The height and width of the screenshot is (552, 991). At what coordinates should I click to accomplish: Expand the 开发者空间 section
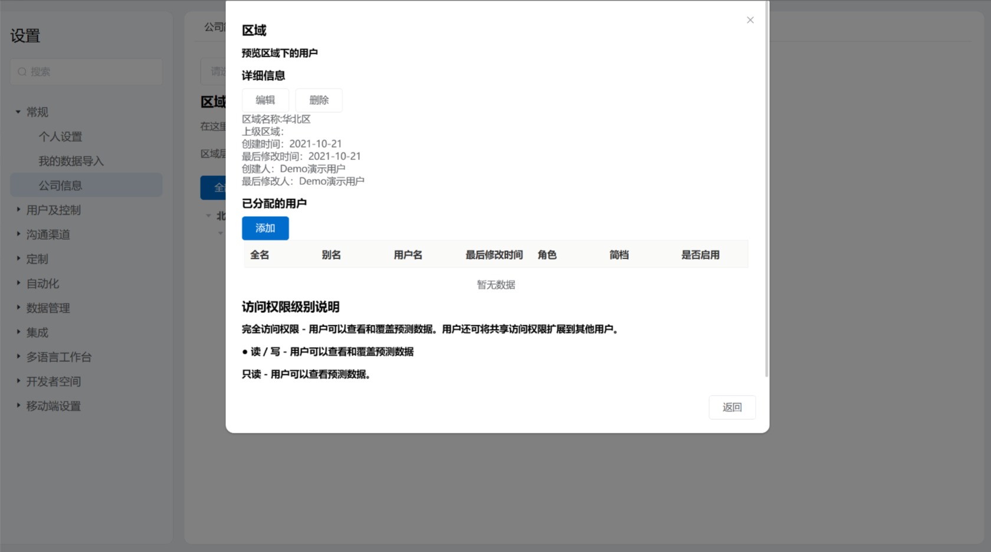coord(53,382)
